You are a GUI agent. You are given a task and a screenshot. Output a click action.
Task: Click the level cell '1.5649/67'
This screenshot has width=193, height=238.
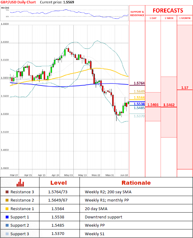(58, 200)
